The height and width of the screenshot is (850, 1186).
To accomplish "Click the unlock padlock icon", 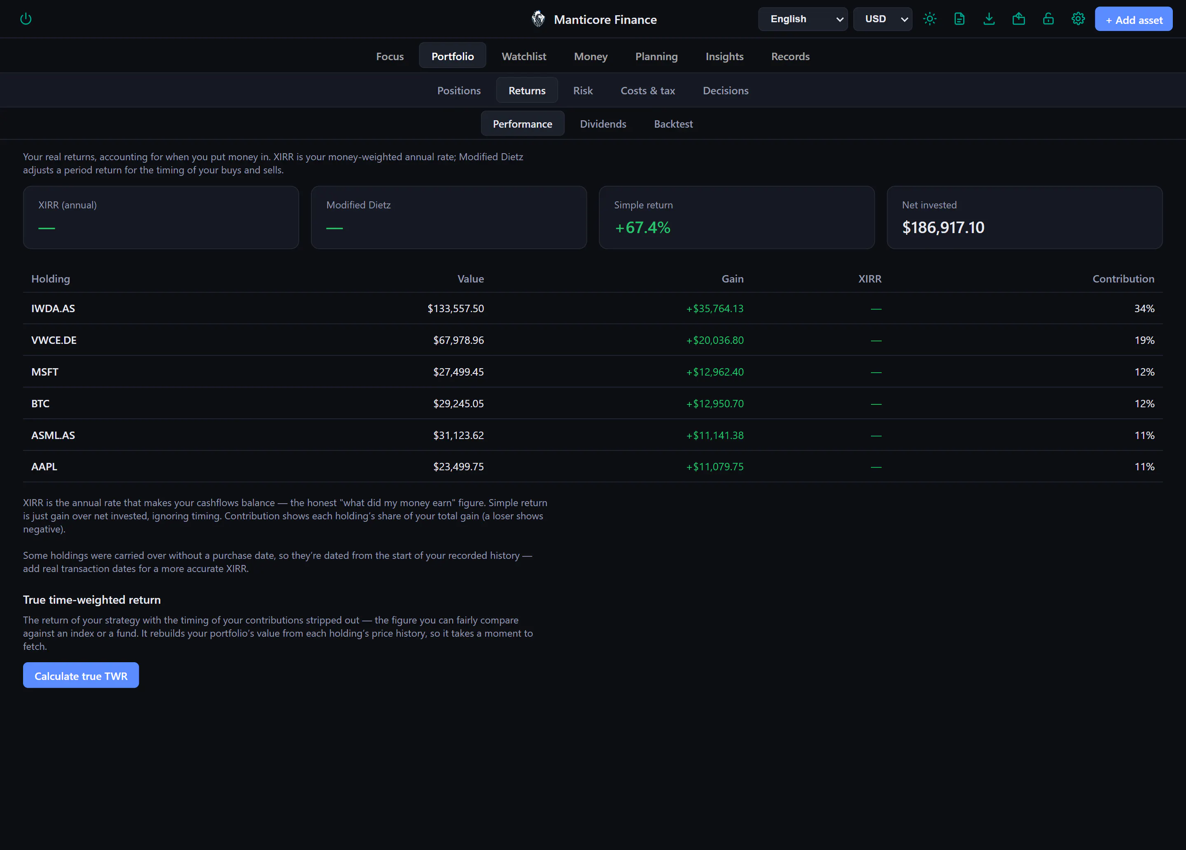I will (1048, 19).
